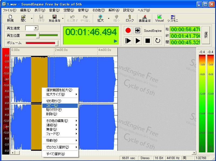Choose 貼り付け(P) paste in context menu
The width and height of the screenshot is (216, 161).
(x=60, y=110)
